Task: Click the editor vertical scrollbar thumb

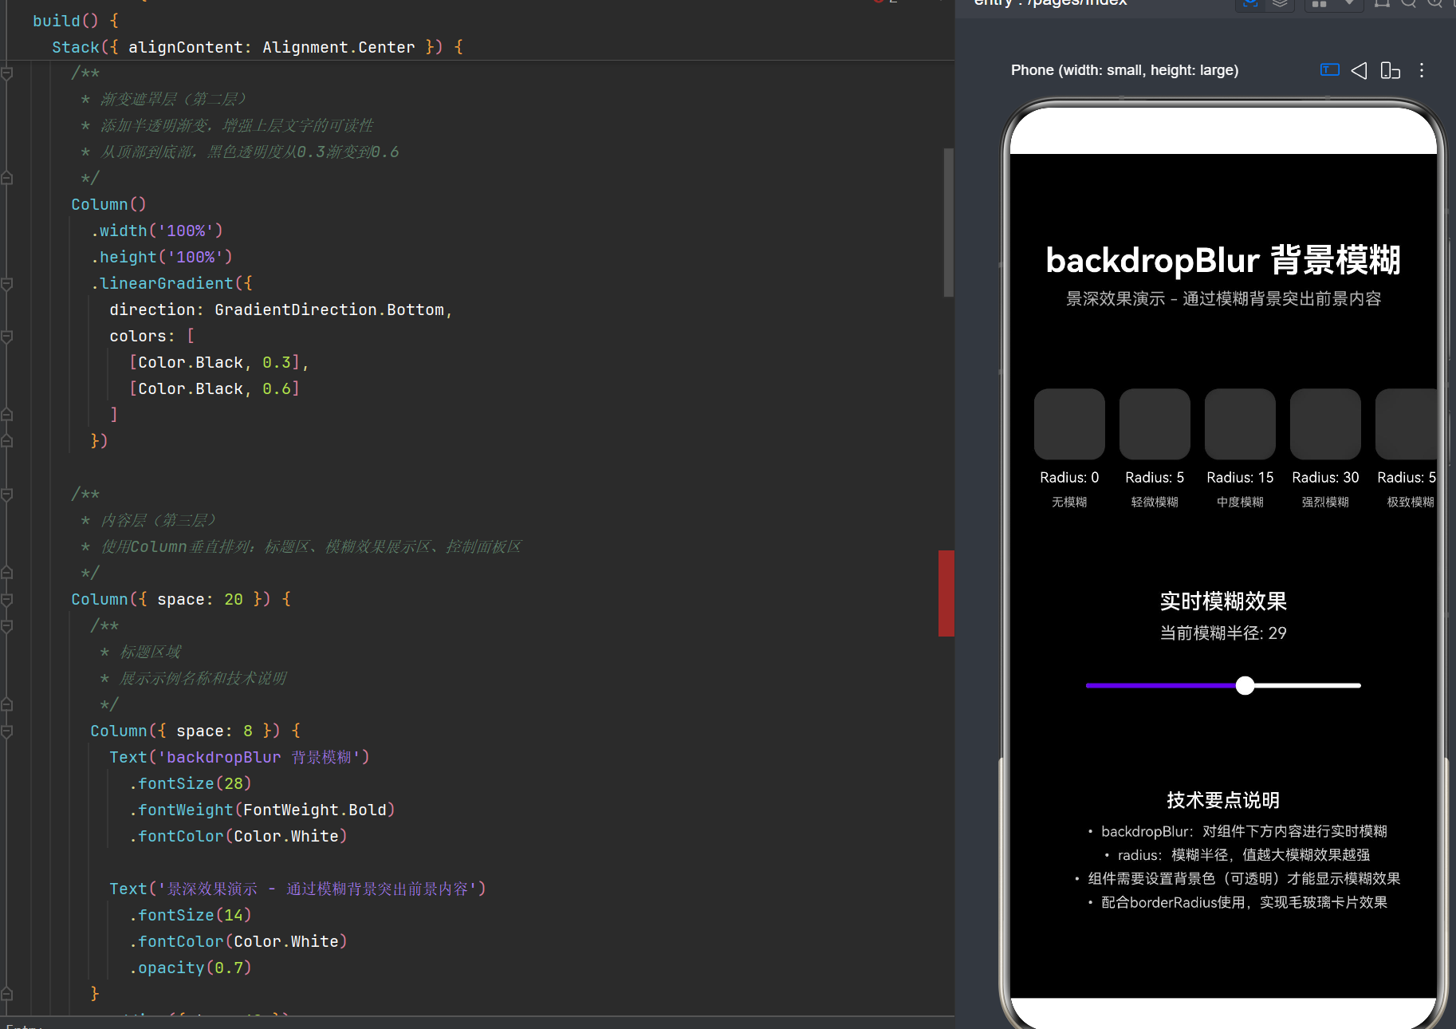Action: click(949, 223)
